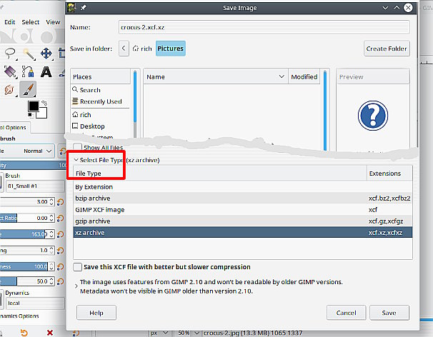Adjust the Aspect Ratio slider
Screen dimensions: 433x337
tap(24, 218)
